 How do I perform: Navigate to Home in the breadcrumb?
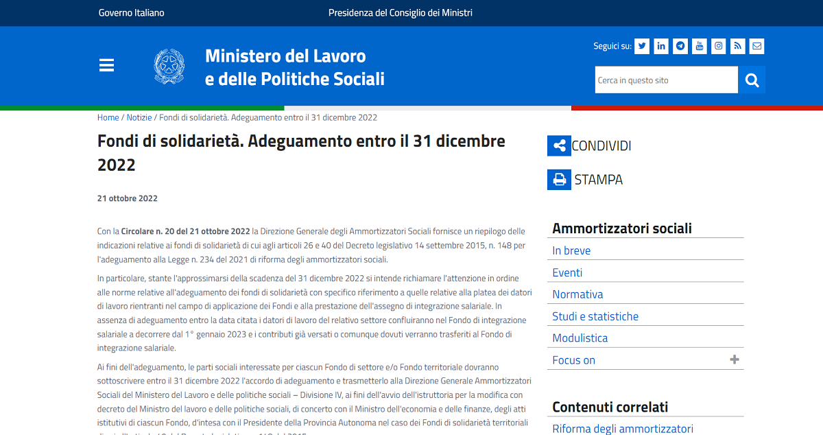click(x=108, y=117)
